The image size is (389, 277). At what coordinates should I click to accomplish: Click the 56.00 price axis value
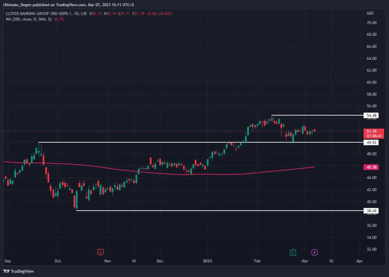[372, 106]
